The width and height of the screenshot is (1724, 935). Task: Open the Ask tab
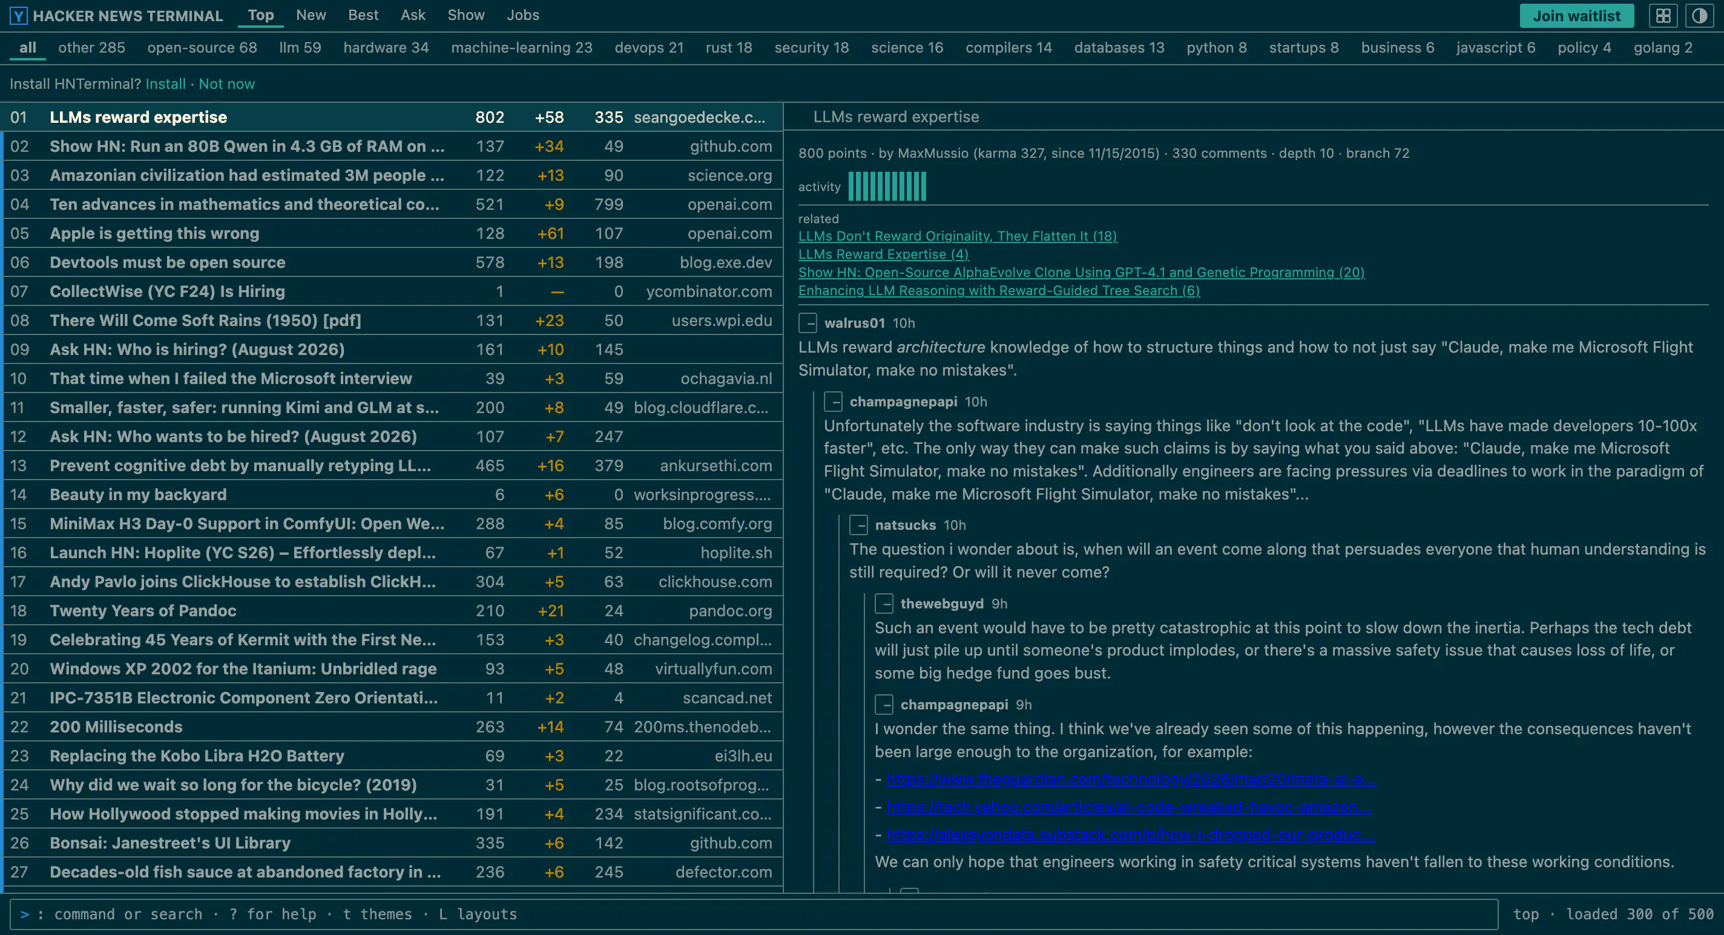413,15
